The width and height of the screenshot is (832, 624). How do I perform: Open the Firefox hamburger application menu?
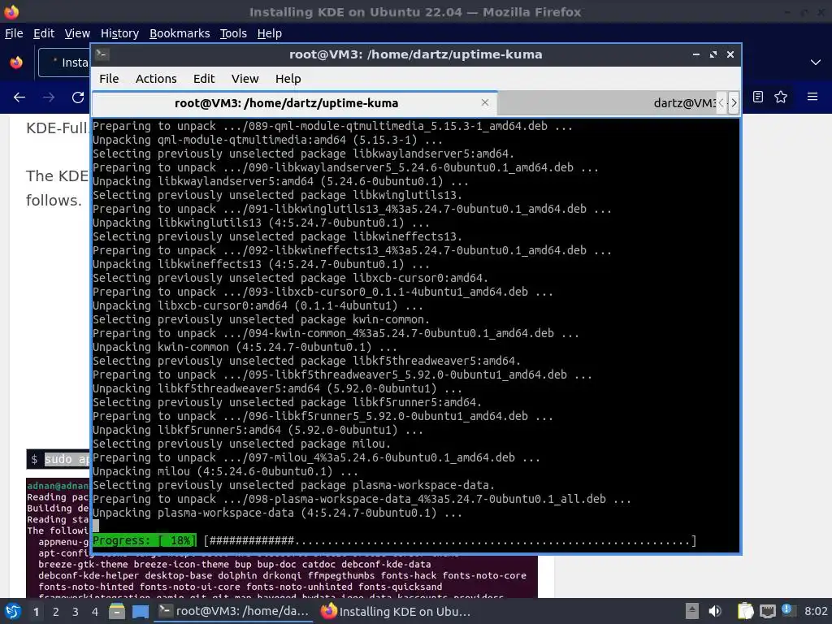point(812,97)
